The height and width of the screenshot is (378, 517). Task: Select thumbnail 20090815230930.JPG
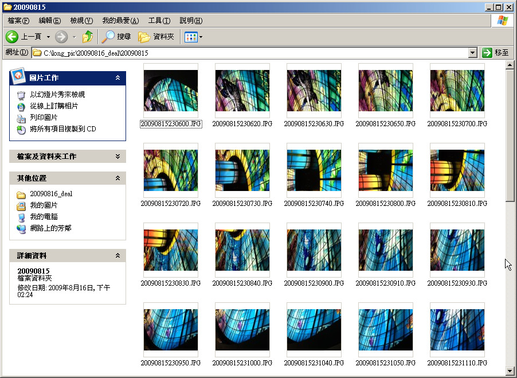pyautogui.click(x=457, y=250)
